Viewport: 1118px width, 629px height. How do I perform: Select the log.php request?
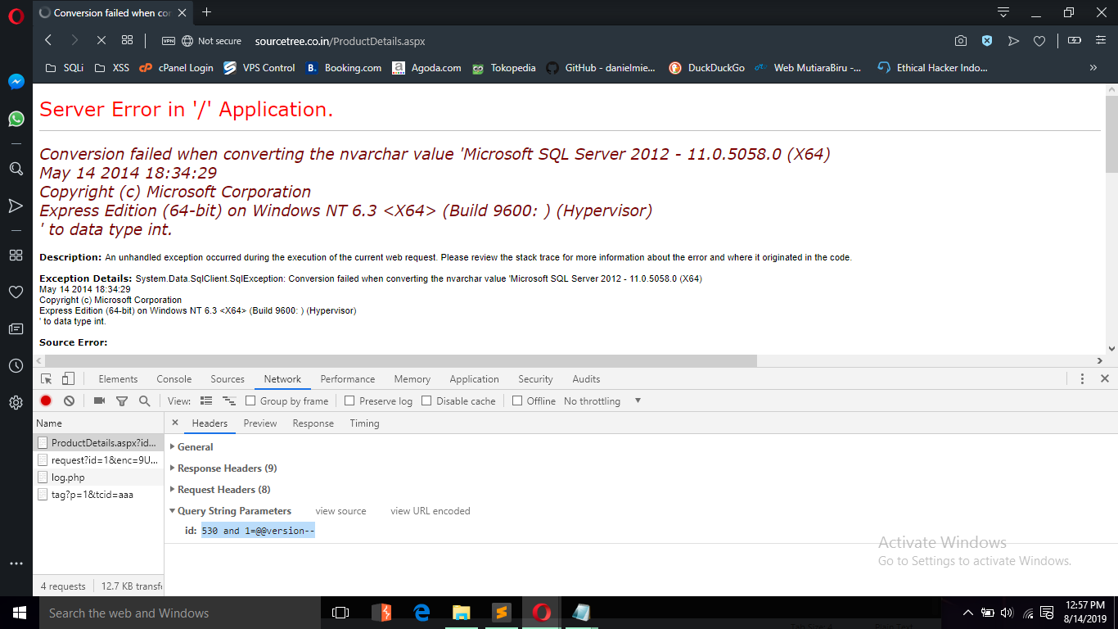[x=98, y=477]
